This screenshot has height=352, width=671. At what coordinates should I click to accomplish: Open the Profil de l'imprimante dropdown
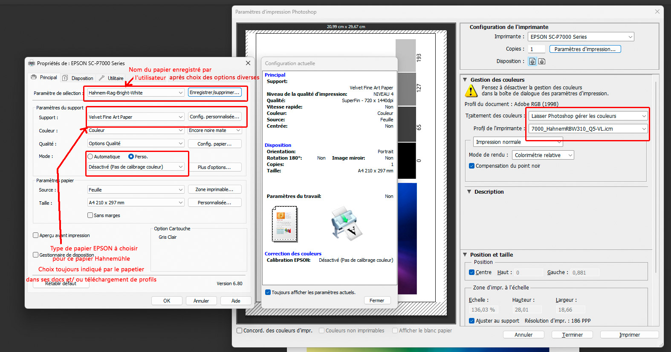(x=588, y=129)
